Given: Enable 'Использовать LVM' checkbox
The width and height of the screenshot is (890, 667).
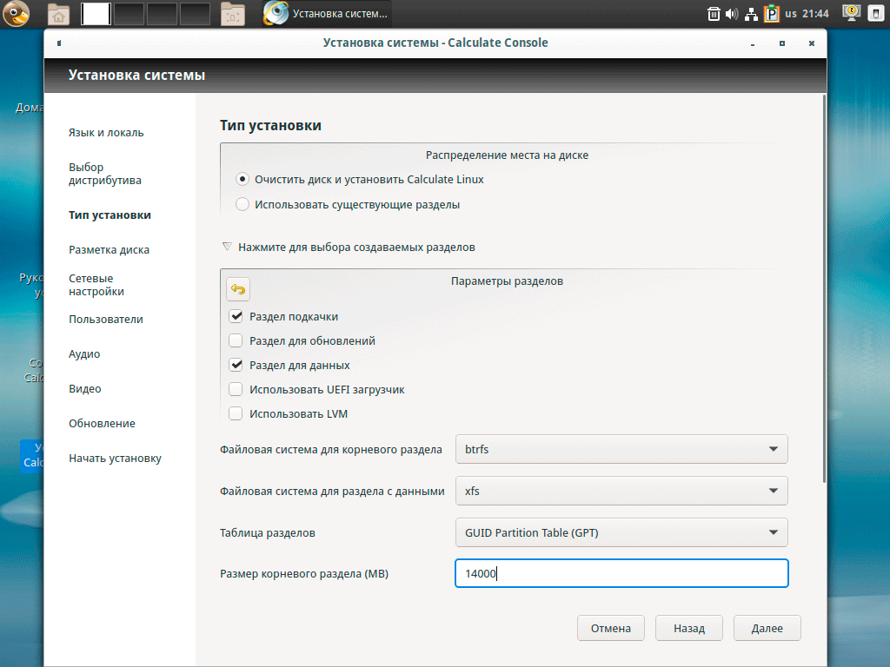Looking at the screenshot, I should 236,414.
